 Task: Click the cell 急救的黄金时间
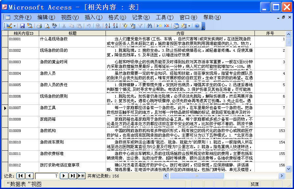(72, 65)
